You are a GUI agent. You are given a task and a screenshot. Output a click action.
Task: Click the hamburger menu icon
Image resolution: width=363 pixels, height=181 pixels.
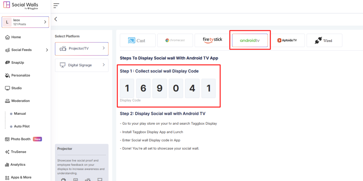pos(56,5)
